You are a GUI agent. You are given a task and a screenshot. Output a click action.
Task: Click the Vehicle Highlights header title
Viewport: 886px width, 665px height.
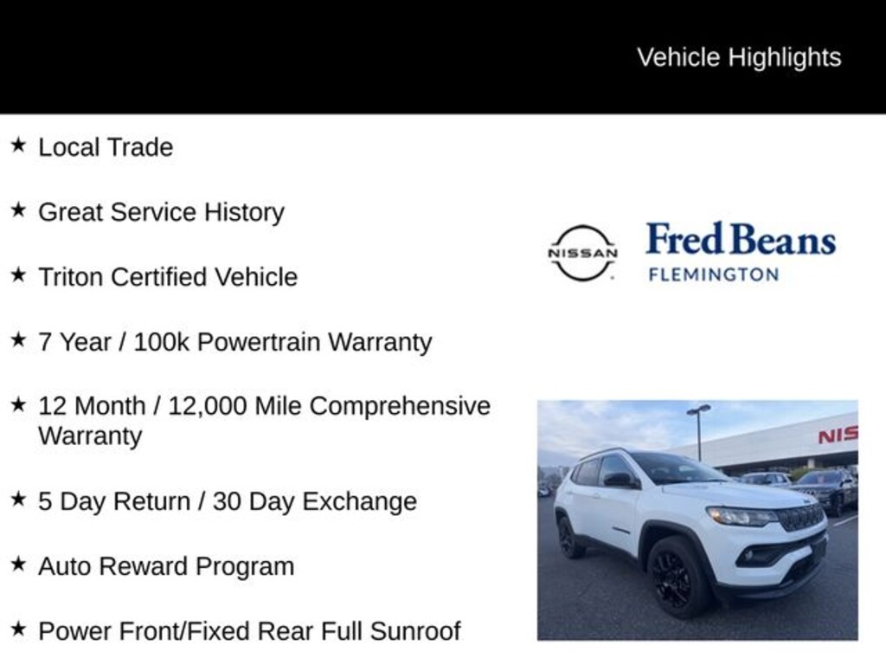739,57
